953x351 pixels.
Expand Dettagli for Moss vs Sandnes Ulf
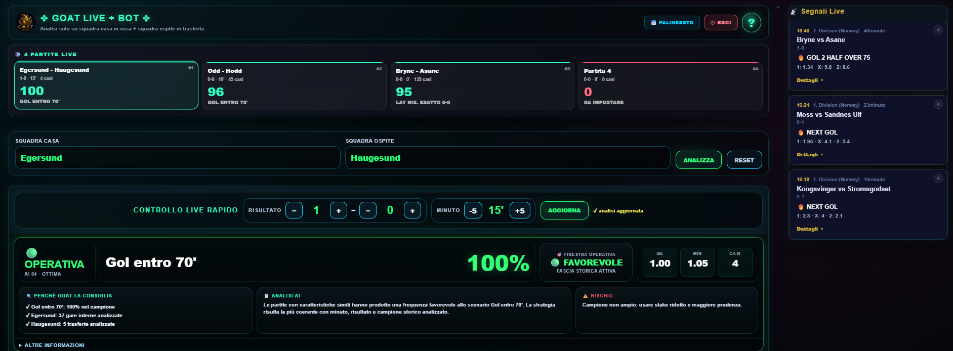coord(810,154)
